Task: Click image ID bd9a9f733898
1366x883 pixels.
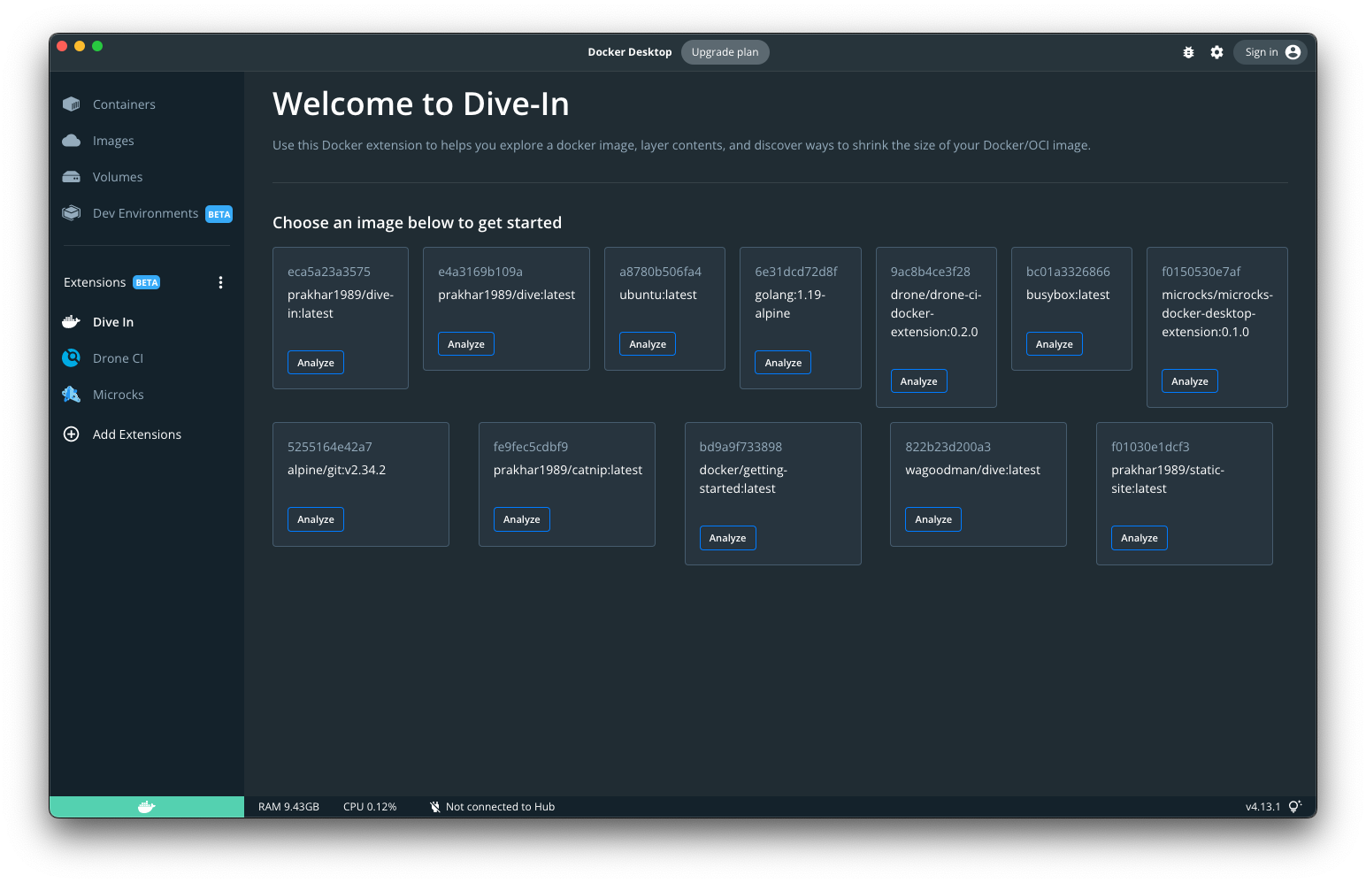Action: point(741,447)
